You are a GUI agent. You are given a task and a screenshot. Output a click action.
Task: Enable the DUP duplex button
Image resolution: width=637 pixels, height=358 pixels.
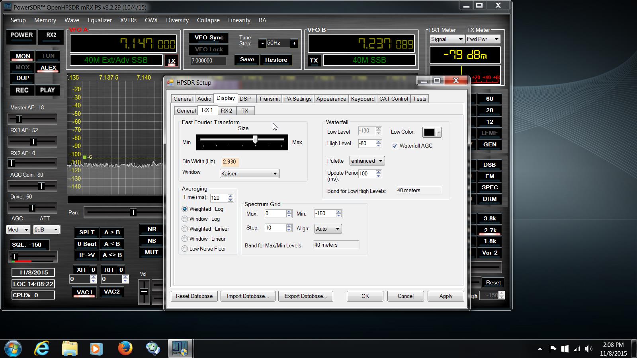tap(23, 78)
